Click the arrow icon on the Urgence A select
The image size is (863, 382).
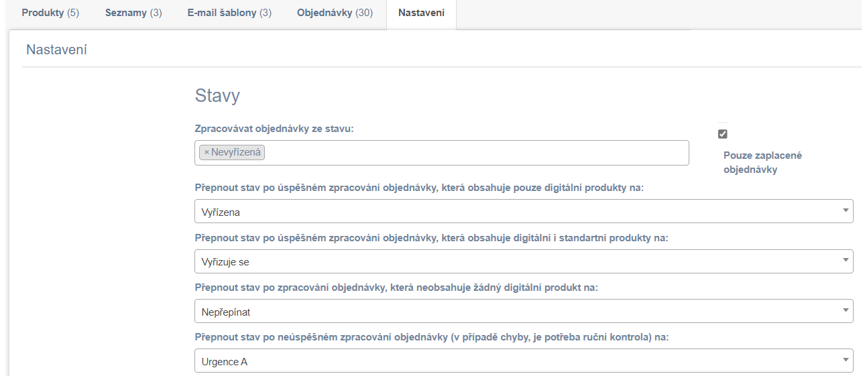[x=845, y=361]
